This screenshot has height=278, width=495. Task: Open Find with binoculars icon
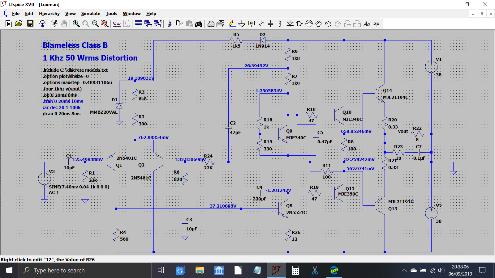199,24
